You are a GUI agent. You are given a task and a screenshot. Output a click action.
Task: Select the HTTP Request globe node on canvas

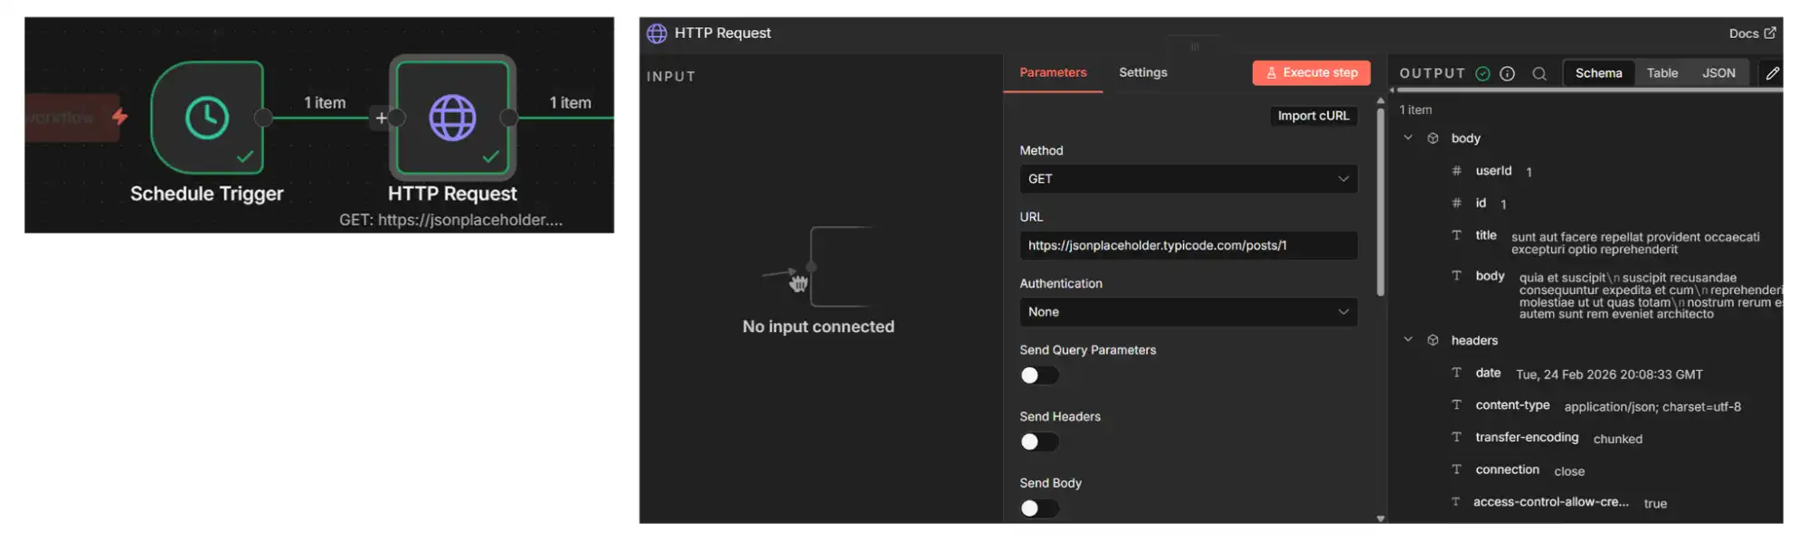452,119
